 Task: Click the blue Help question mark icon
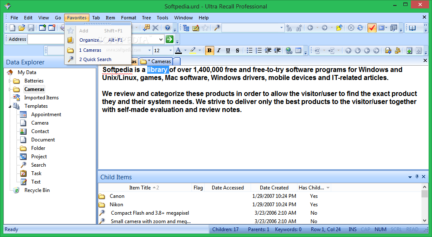(167, 28)
